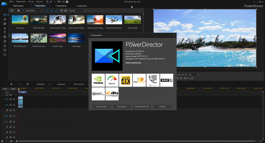
Task: Open the aspect ratio dropdown in menu bar
Action: coord(59,2)
